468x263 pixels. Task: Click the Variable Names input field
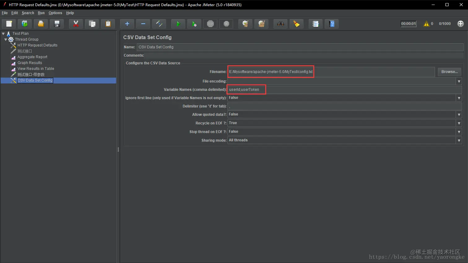(x=345, y=90)
